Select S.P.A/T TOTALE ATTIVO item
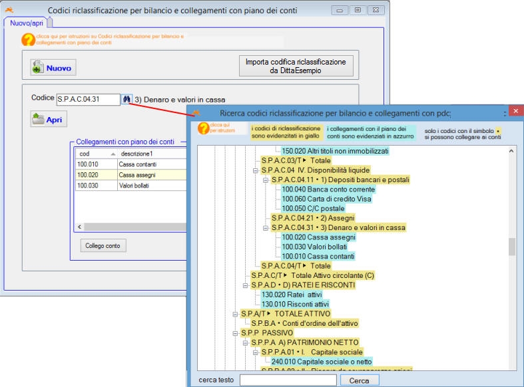Image resolution: width=524 pixels, height=387 pixels. pyautogui.click(x=286, y=314)
